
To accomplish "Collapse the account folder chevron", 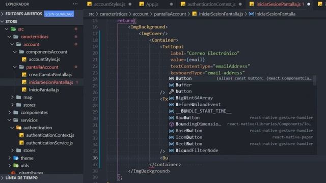I will point(12,44).
